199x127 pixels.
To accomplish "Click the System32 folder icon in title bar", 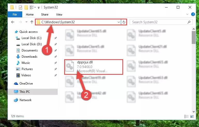I will (12, 7).
